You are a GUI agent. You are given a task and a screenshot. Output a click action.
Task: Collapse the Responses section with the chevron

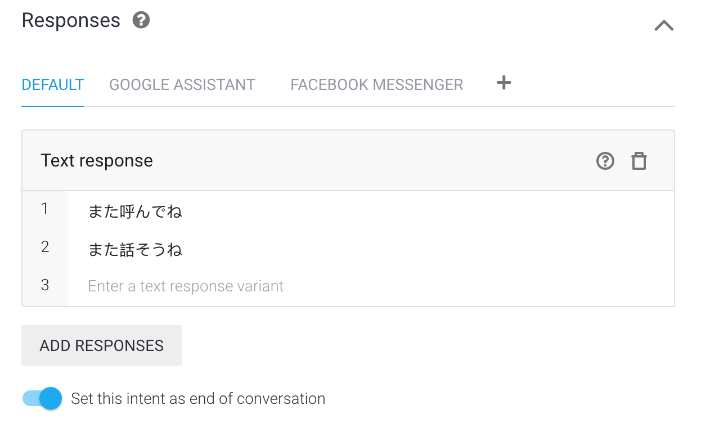[x=664, y=25]
